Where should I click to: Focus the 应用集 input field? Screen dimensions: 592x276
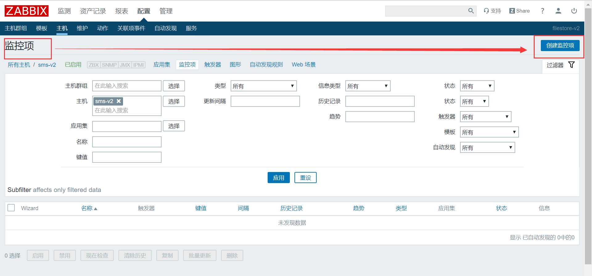coord(127,126)
